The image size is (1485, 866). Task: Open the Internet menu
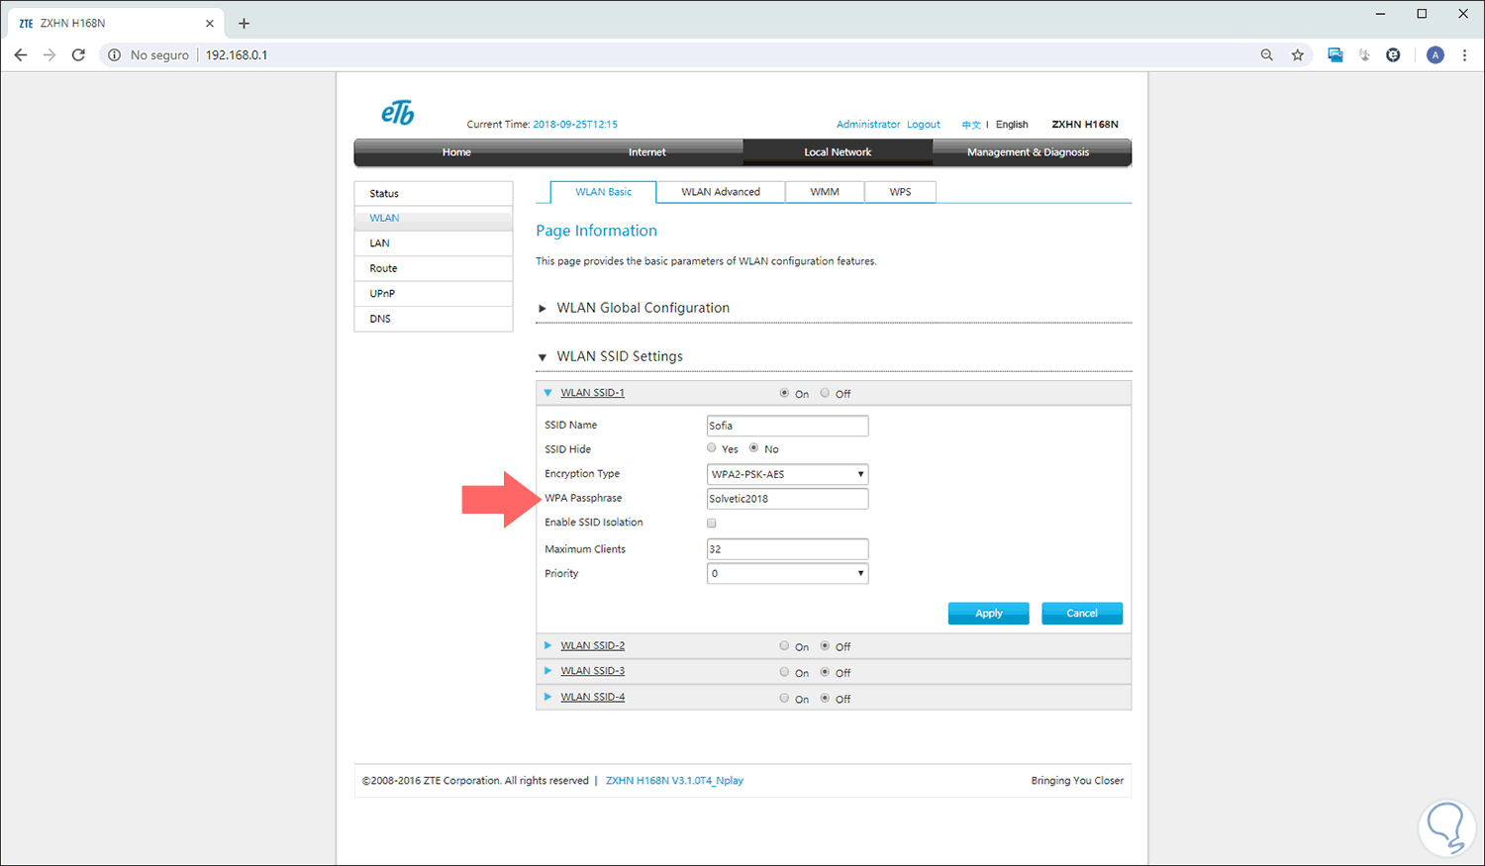647,152
